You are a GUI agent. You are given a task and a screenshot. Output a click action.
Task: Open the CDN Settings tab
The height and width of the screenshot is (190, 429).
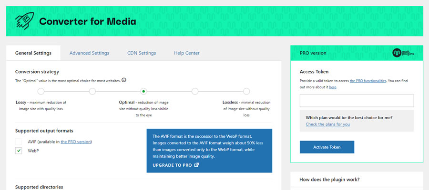pyautogui.click(x=142, y=53)
